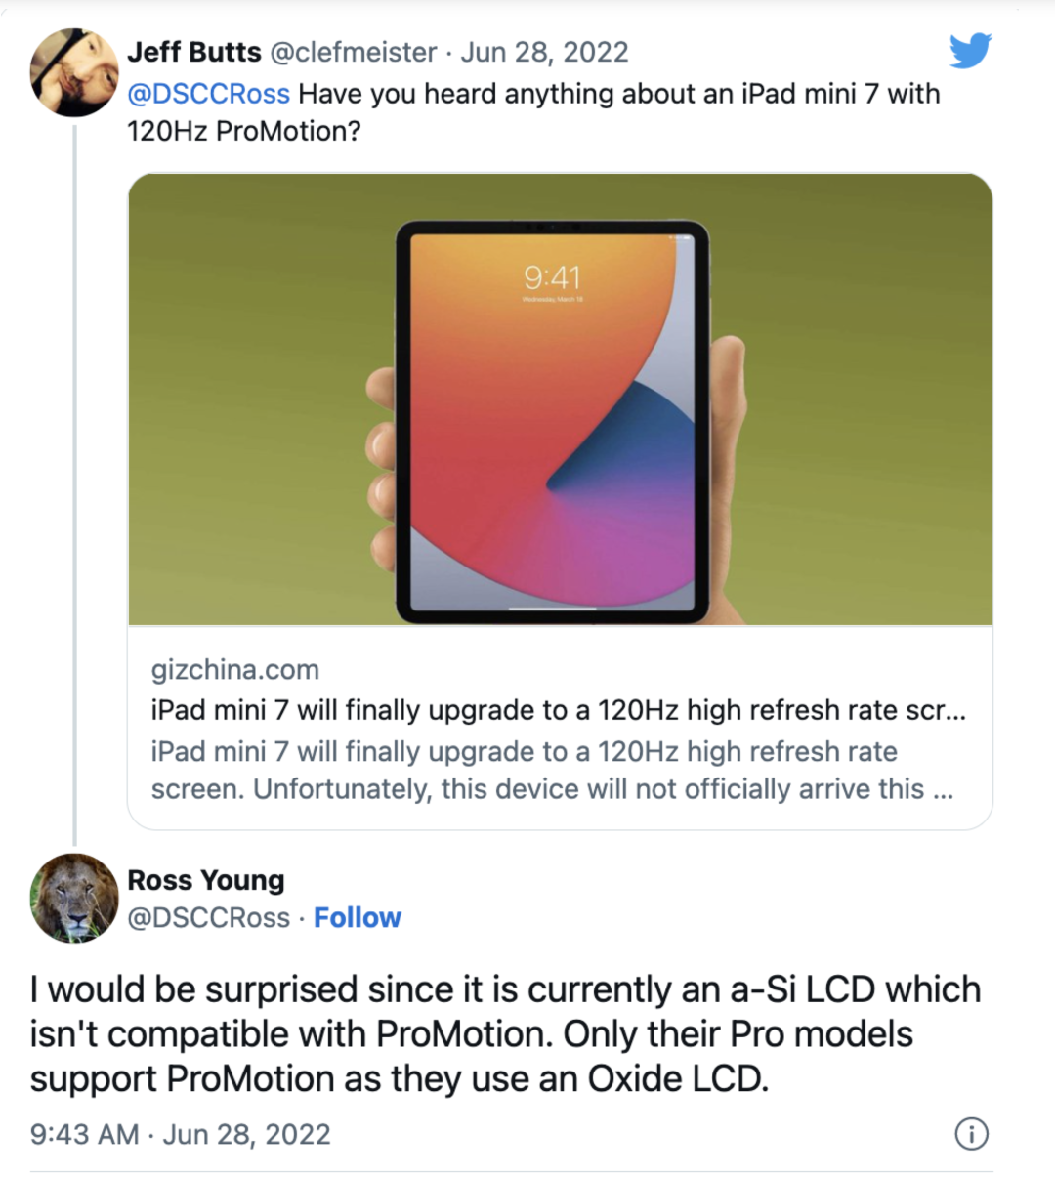Follow Ross Young
The width and height of the screenshot is (1055, 1177).
(x=358, y=918)
